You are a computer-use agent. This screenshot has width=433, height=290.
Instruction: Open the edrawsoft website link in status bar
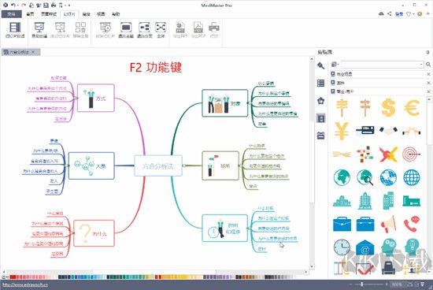(25, 284)
